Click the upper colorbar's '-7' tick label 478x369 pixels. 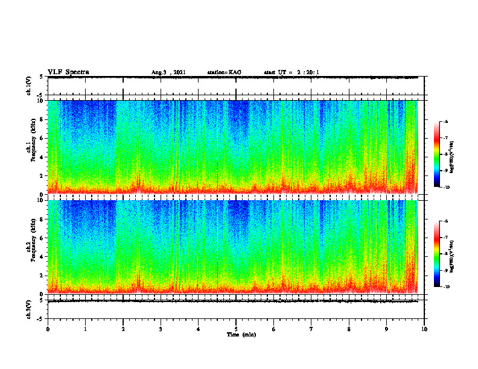[445, 138]
